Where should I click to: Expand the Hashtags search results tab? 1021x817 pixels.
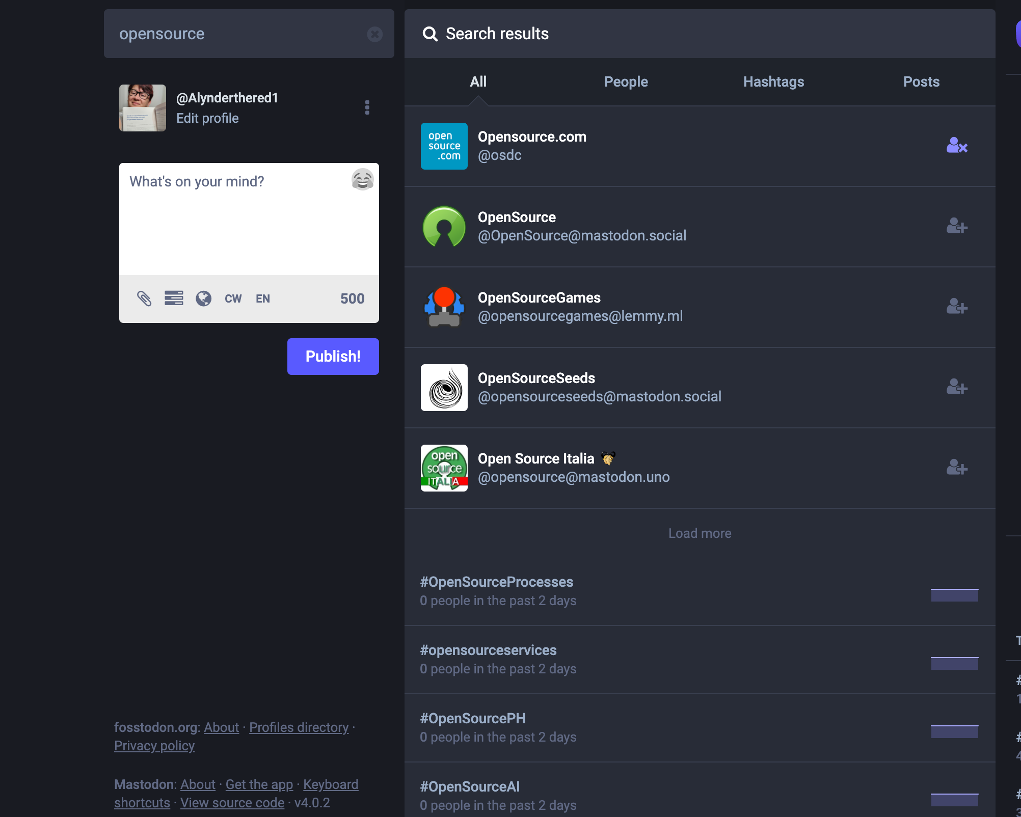point(773,81)
